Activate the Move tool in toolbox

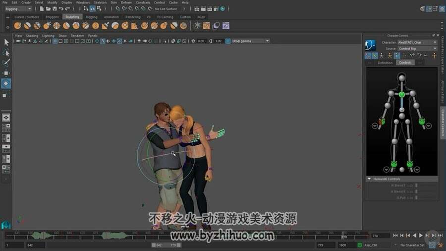pos(6,73)
